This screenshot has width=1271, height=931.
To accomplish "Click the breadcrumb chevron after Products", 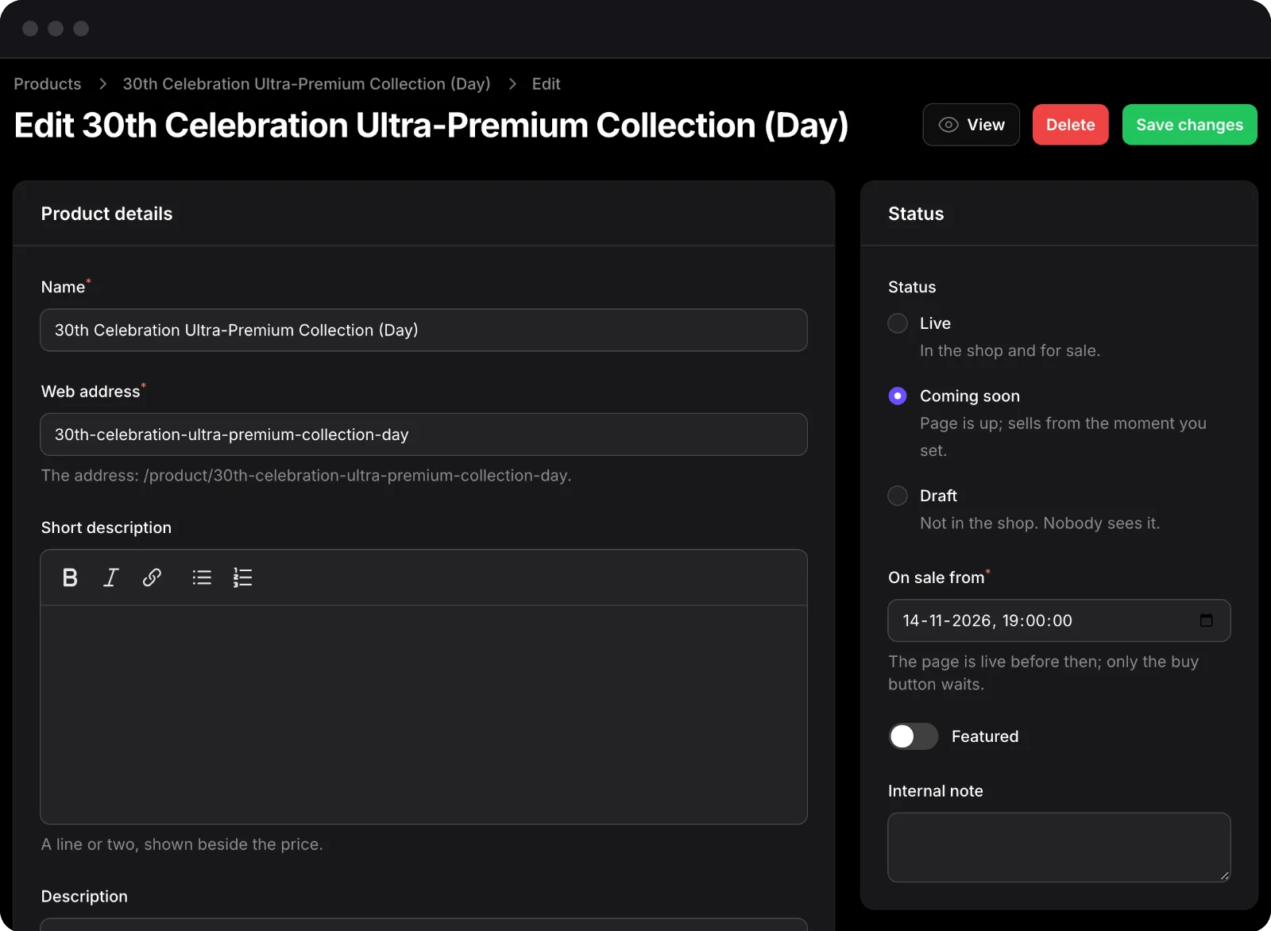I will click(102, 84).
